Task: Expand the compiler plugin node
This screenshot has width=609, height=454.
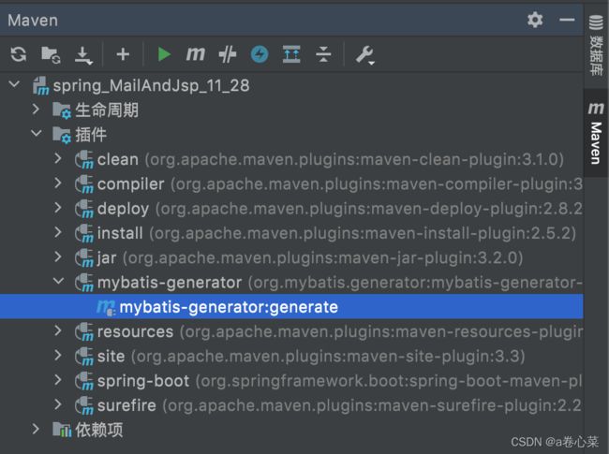Action: pos(58,183)
